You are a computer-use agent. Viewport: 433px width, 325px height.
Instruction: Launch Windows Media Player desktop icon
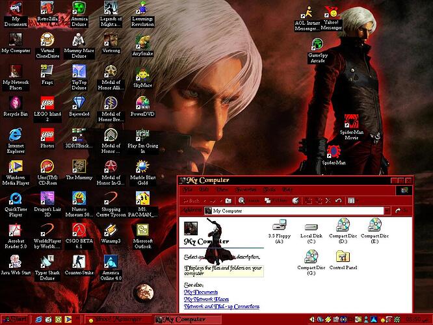(16, 173)
